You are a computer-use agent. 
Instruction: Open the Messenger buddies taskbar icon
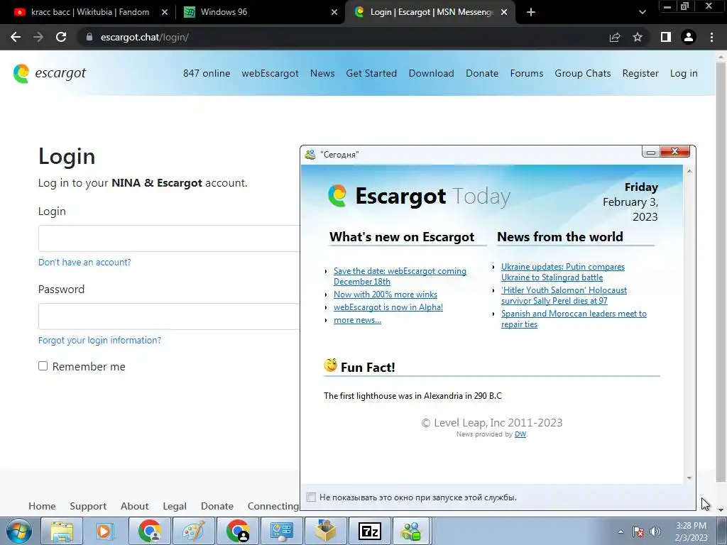coord(412,531)
